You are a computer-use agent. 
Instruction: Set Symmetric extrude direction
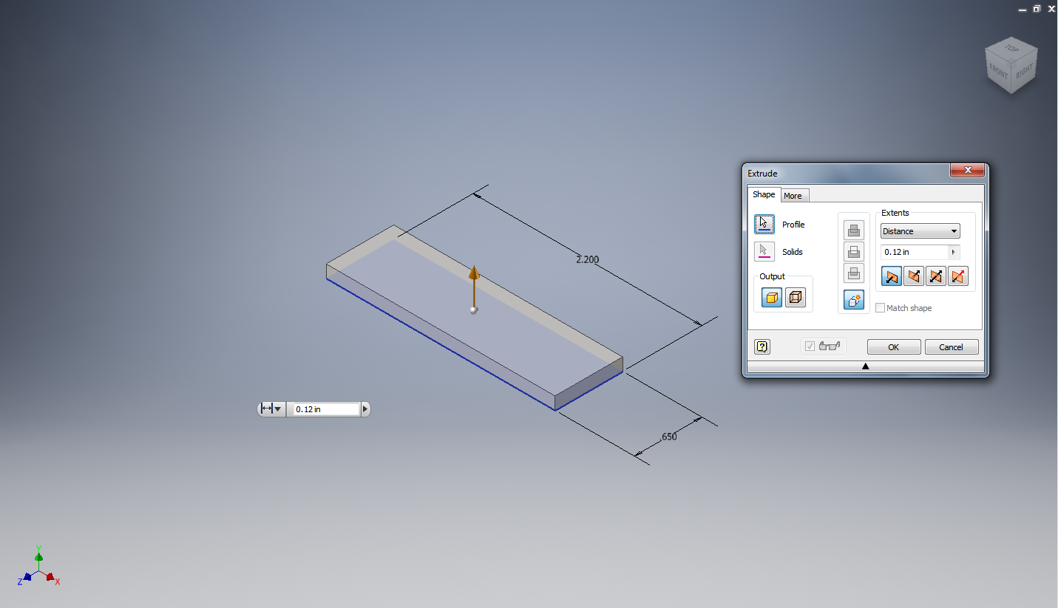[x=936, y=276]
